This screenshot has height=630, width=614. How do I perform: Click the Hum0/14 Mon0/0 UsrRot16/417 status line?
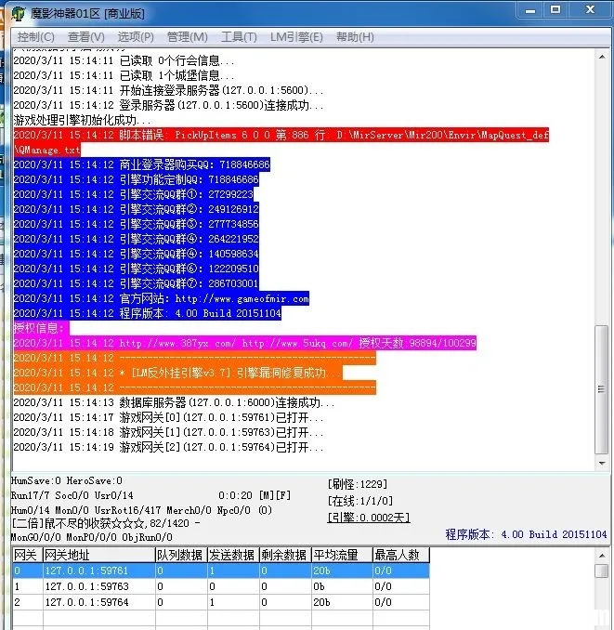tap(141, 510)
